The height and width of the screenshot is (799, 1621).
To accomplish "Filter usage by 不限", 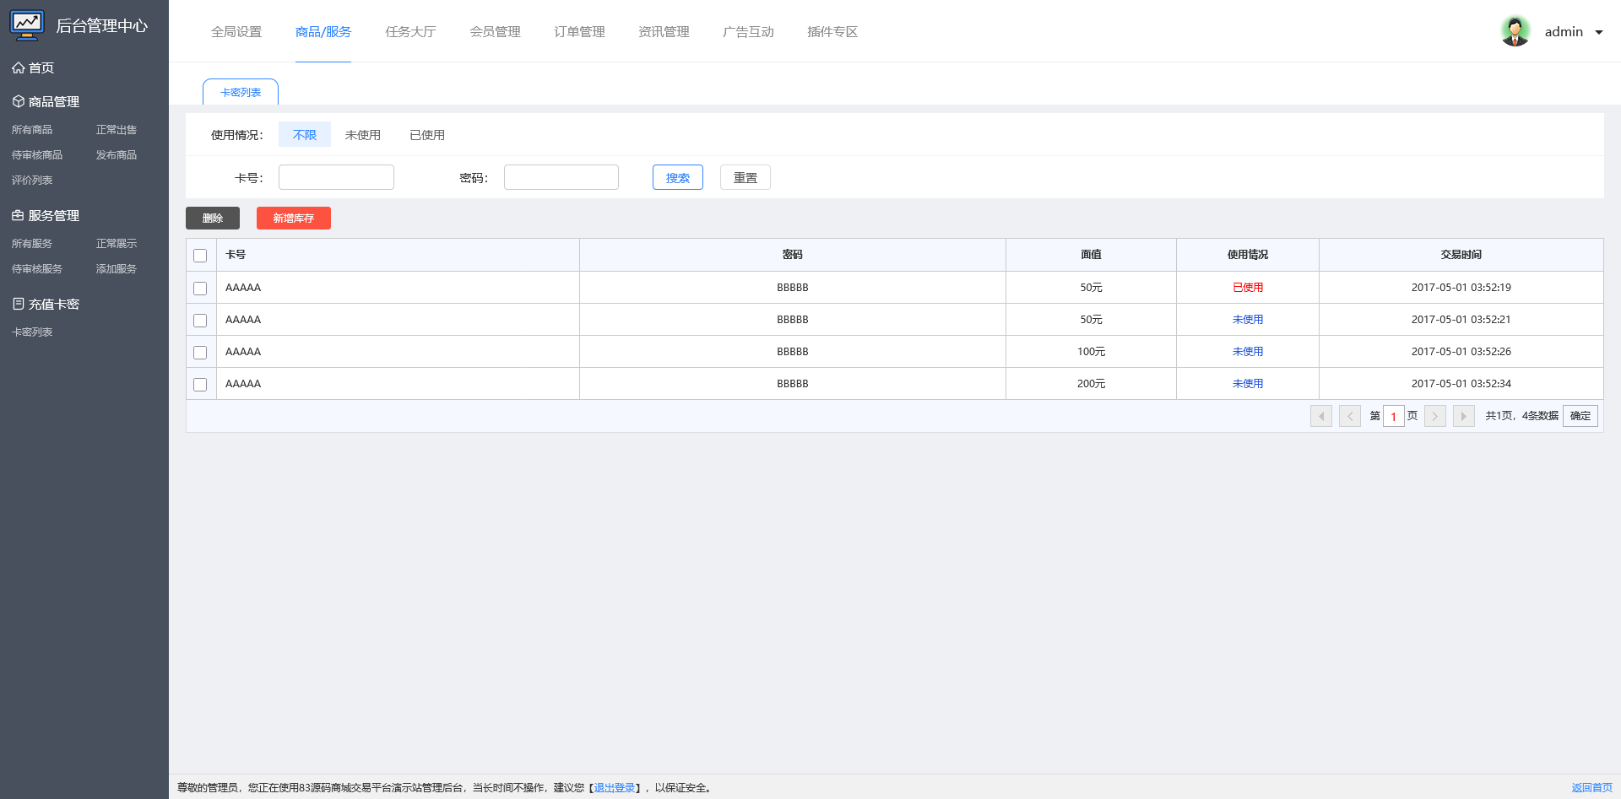I will point(305,135).
